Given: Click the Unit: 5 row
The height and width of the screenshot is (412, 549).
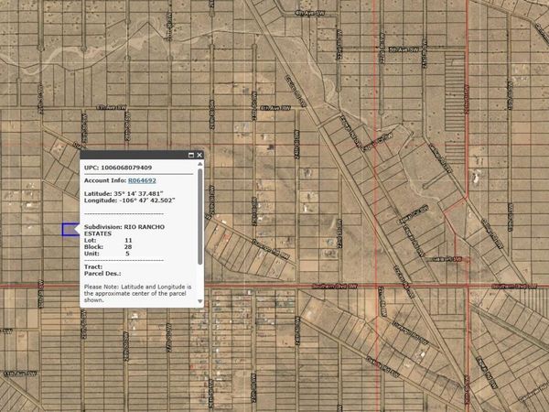Looking at the screenshot, I should (x=107, y=254).
